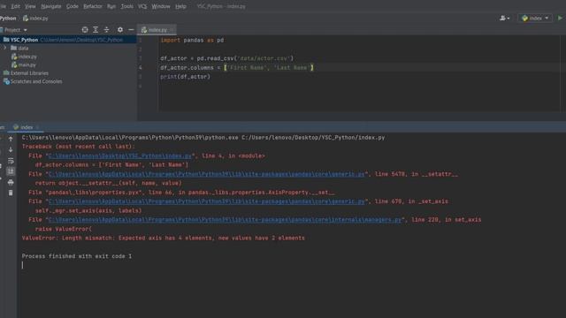Follow generic.py link at line 5478
The height and width of the screenshot is (318, 566).
coord(206,174)
